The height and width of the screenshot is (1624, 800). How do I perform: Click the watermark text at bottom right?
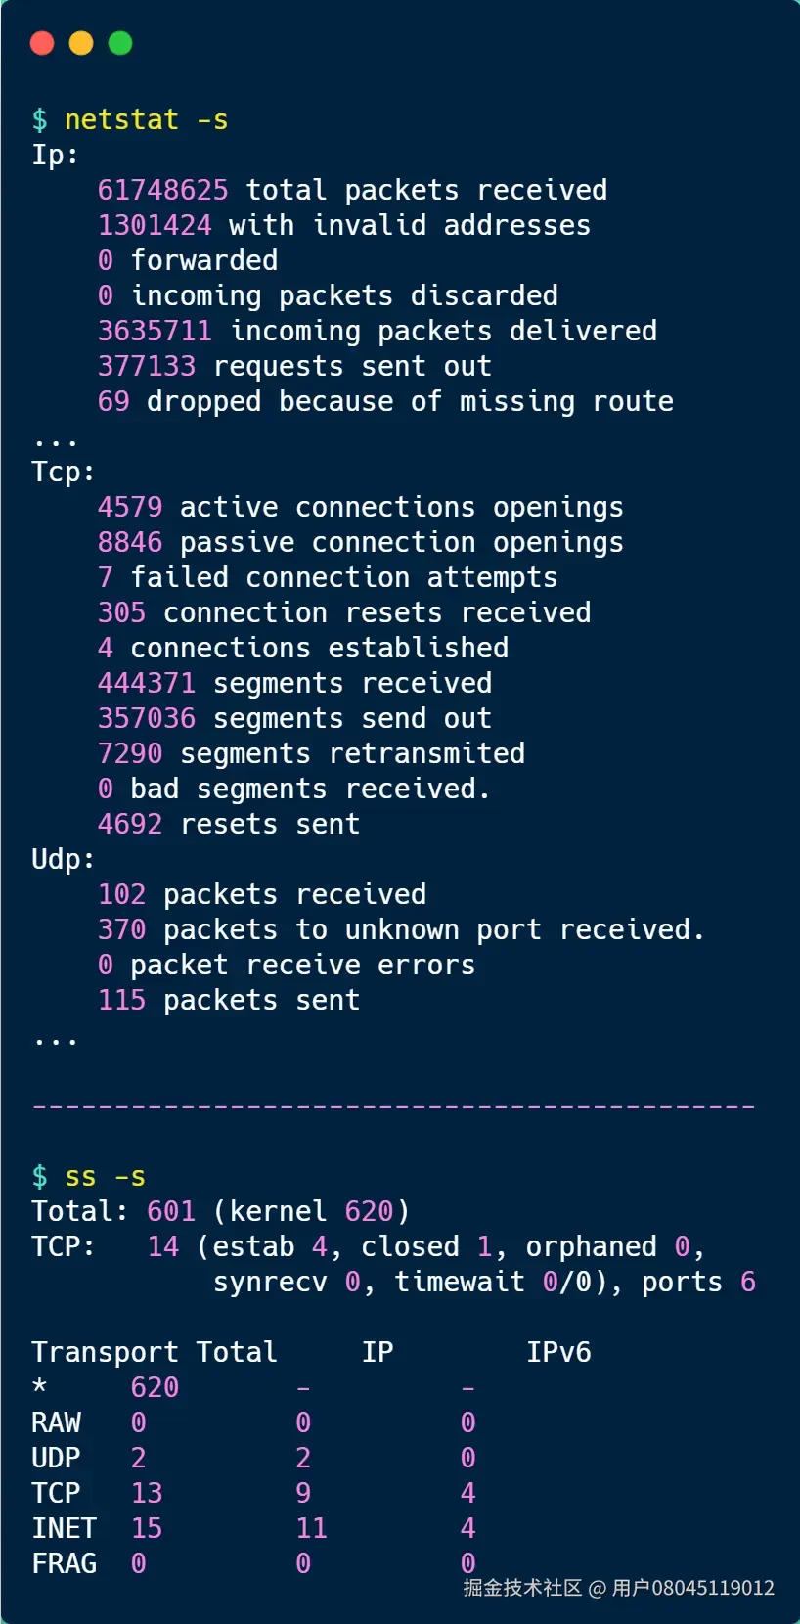618,1588
